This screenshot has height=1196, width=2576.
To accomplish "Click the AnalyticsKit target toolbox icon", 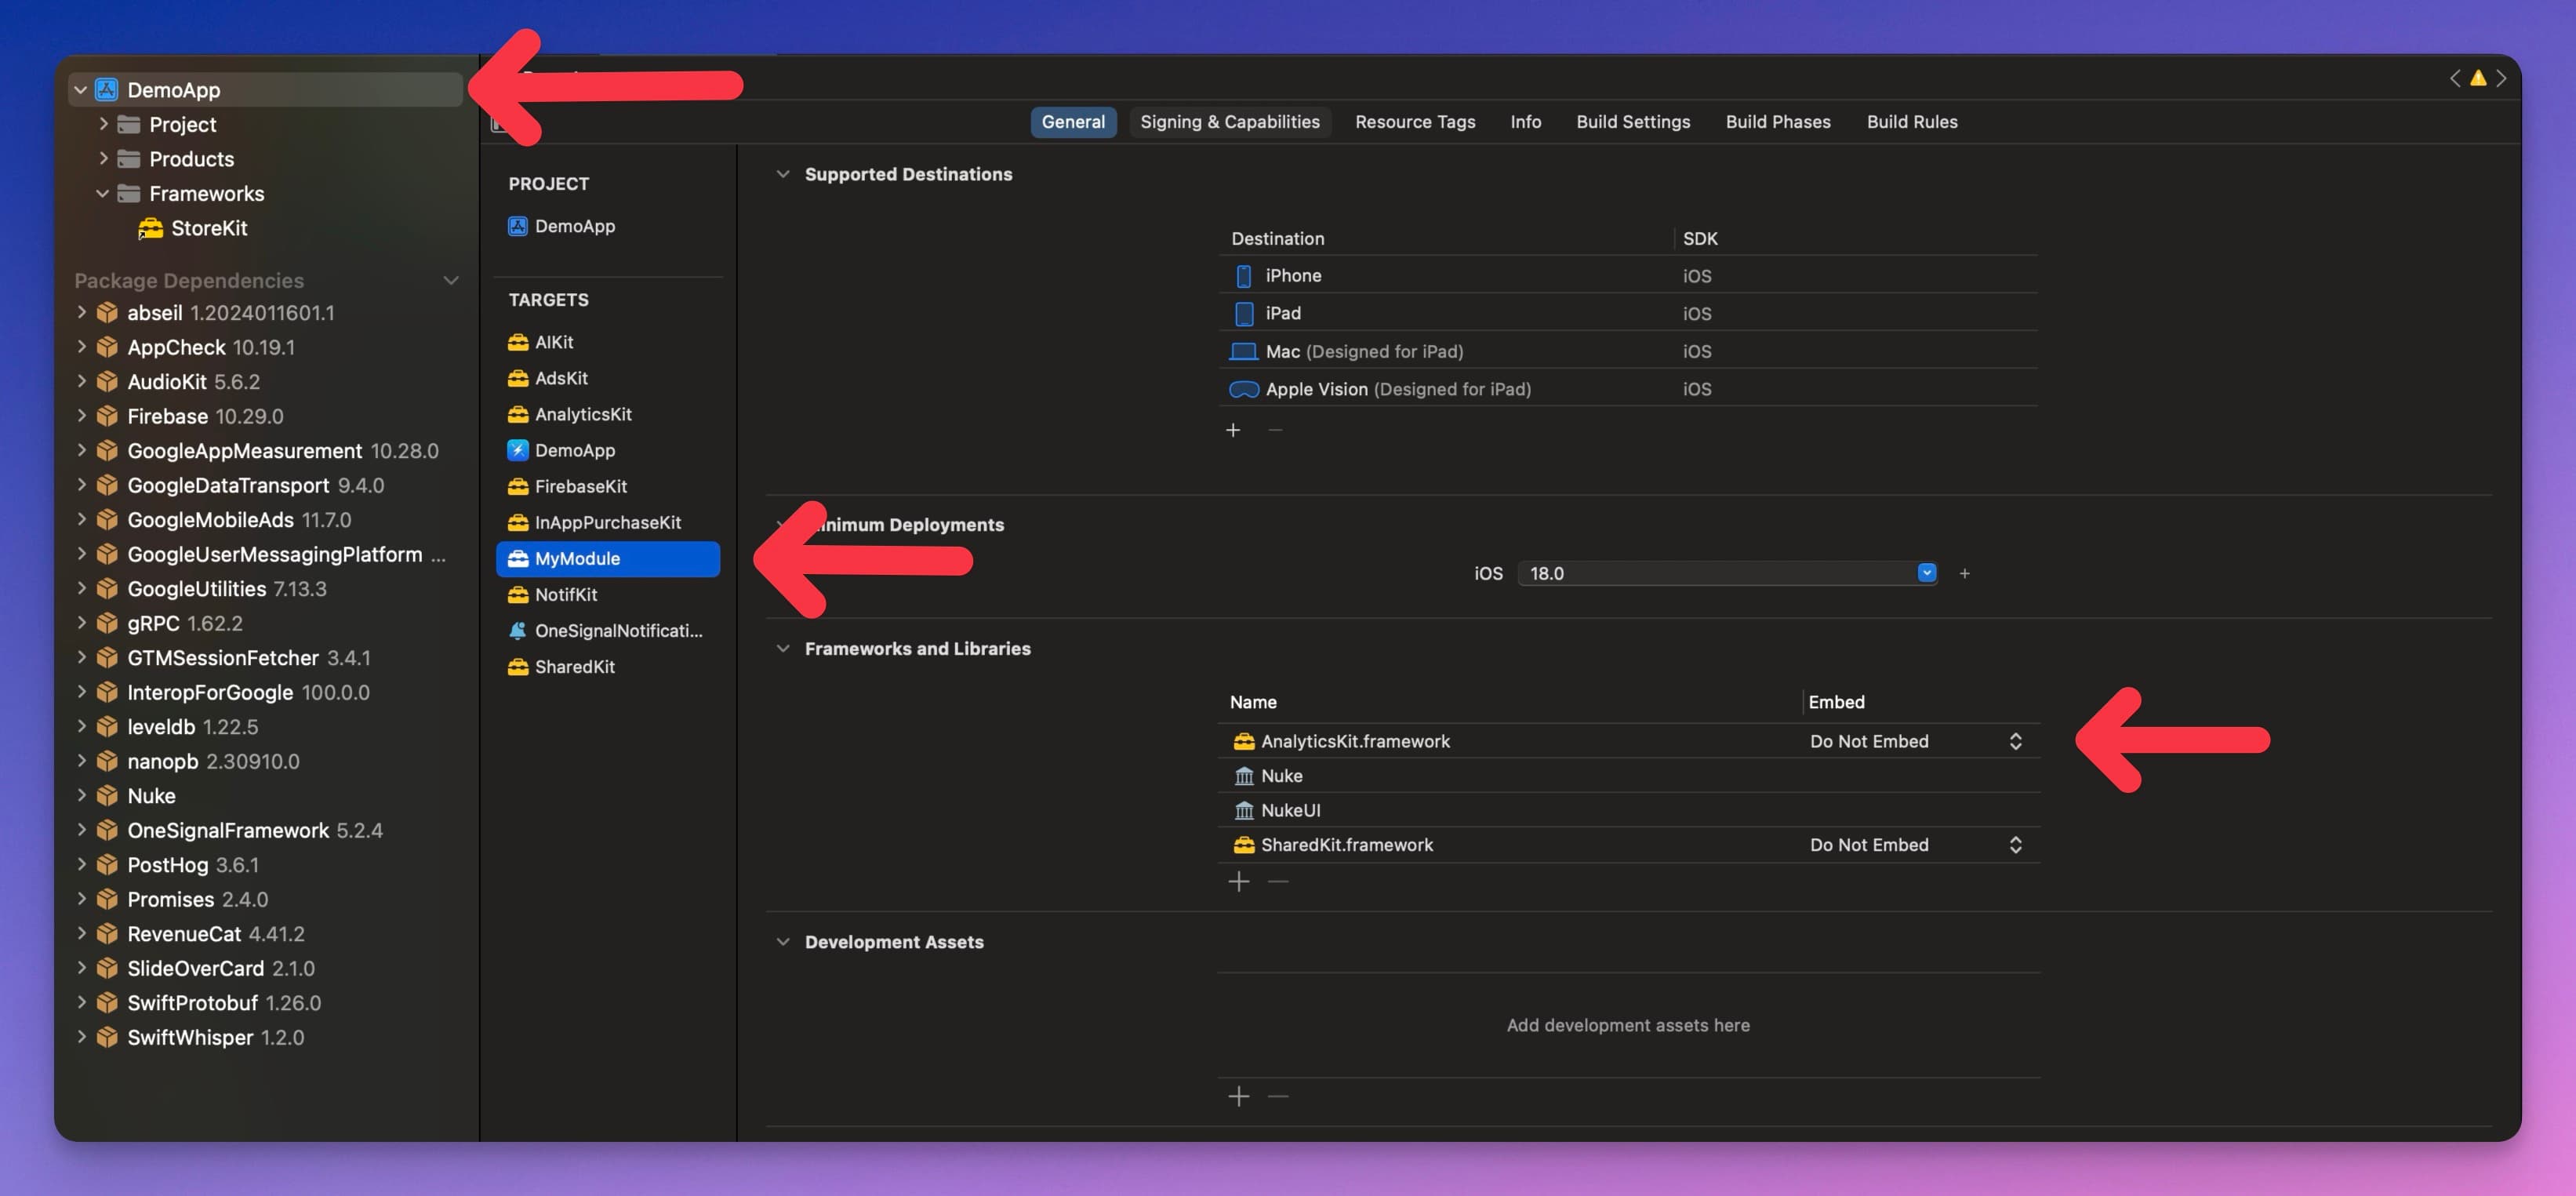I will coord(517,414).
